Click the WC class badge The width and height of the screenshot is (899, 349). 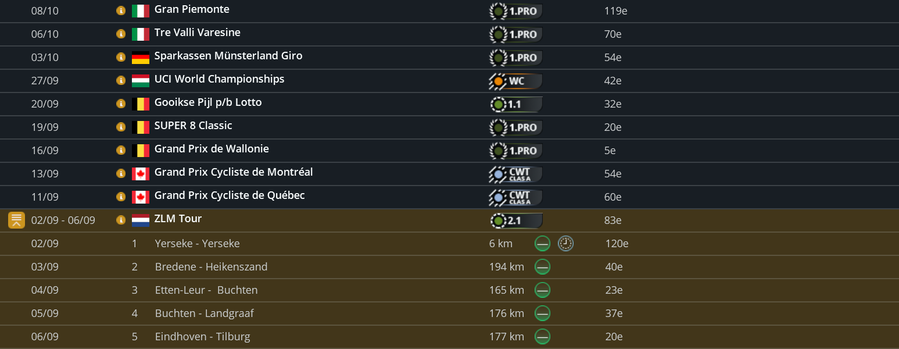point(515,81)
